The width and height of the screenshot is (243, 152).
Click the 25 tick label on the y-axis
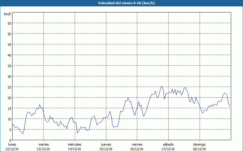tap(9, 87)
